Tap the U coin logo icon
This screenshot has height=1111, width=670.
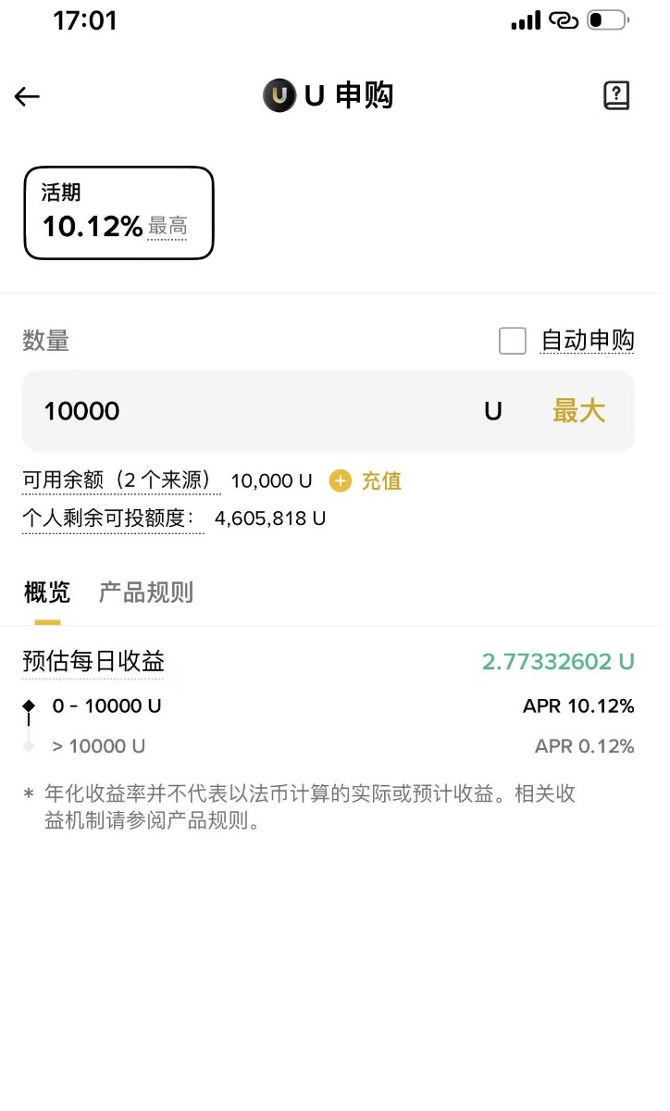click(279, 95)
